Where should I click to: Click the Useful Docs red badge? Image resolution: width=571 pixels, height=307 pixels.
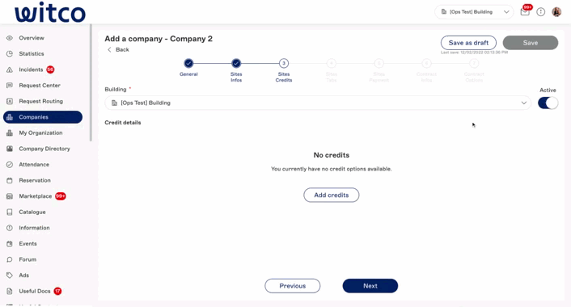pos(57,291)
